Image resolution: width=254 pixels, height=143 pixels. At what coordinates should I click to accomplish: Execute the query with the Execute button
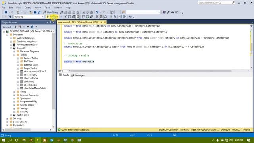click(52, 17)
